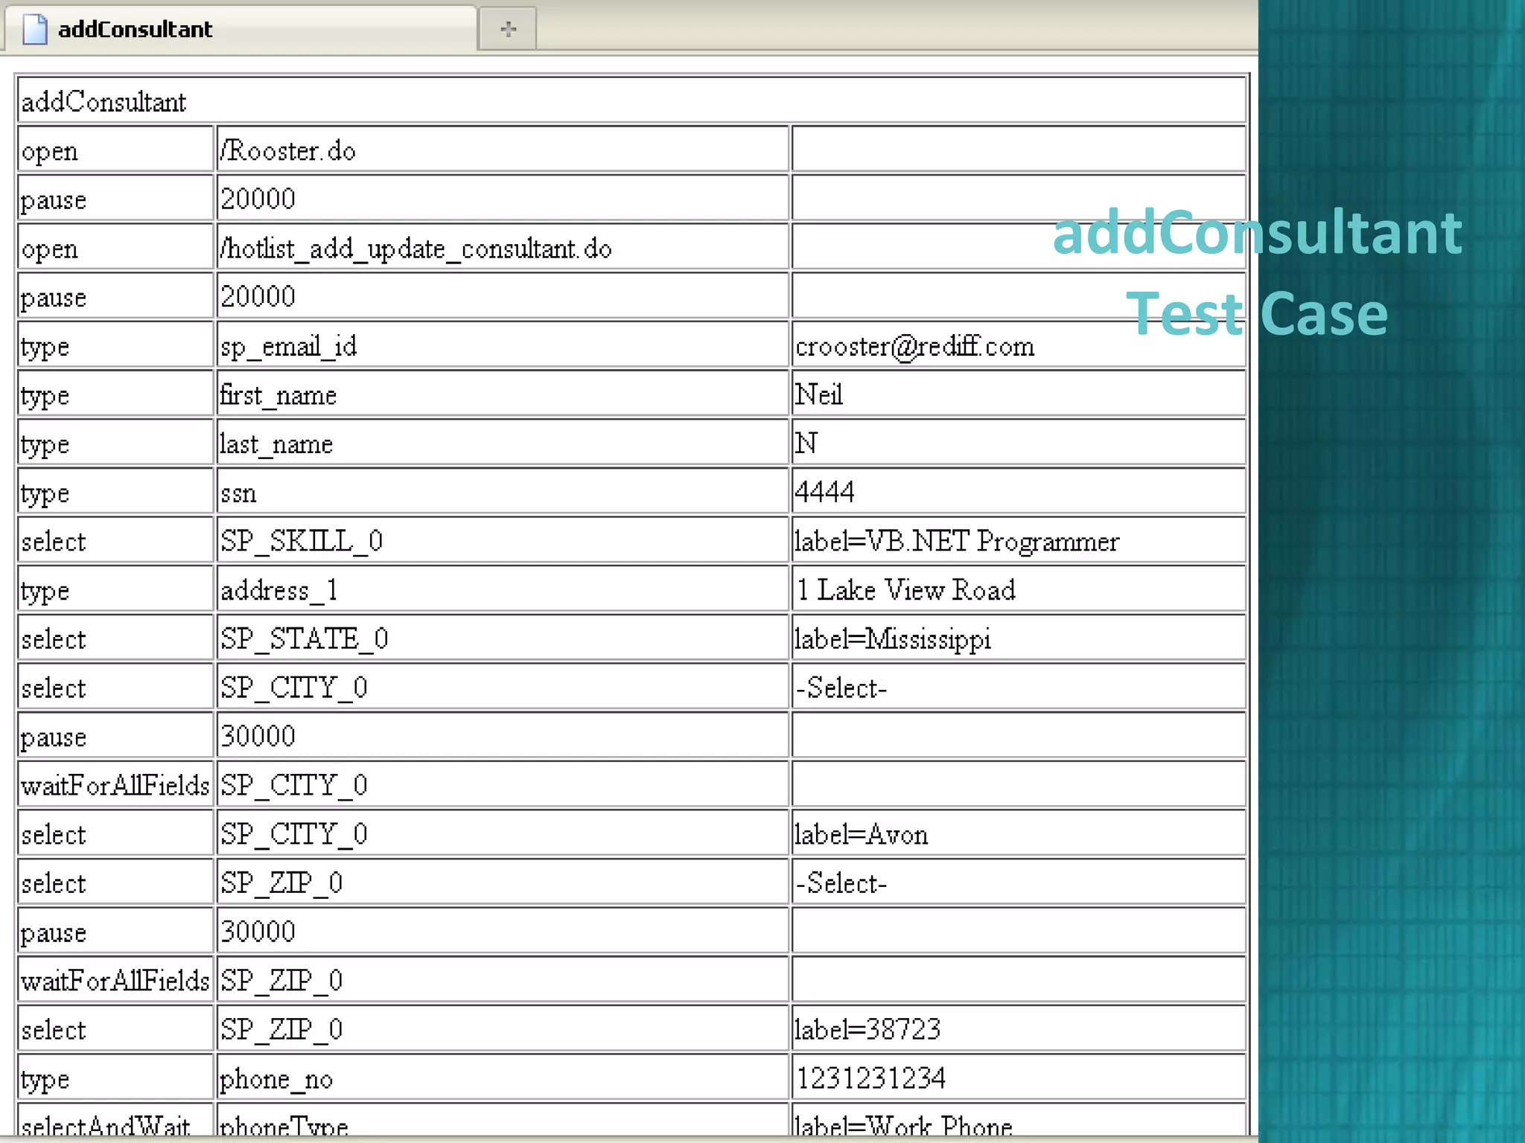
Task: Click the SP_STATE_0 cell
Action: coord(503,638)
